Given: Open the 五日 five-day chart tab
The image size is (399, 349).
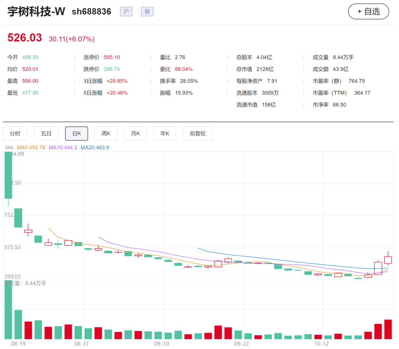Looking at the screenshot, I should click(46, 133).
